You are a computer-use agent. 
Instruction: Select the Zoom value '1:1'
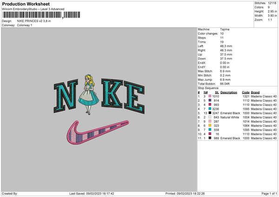point(270,20)
